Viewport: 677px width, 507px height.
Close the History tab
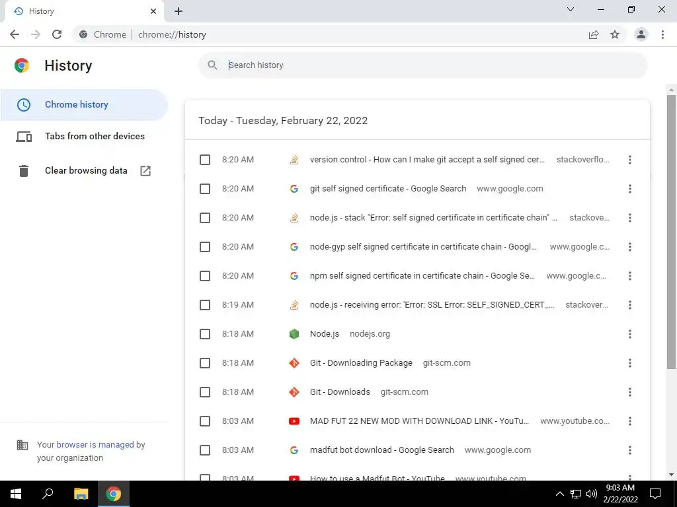point(153,11)
